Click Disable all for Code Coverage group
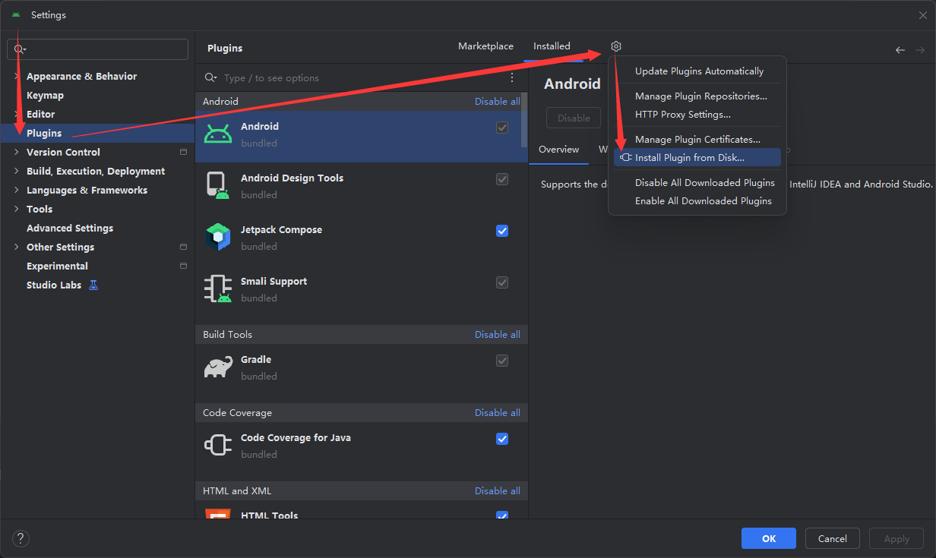This screenshot has height=558, width=936. point(498,412)
